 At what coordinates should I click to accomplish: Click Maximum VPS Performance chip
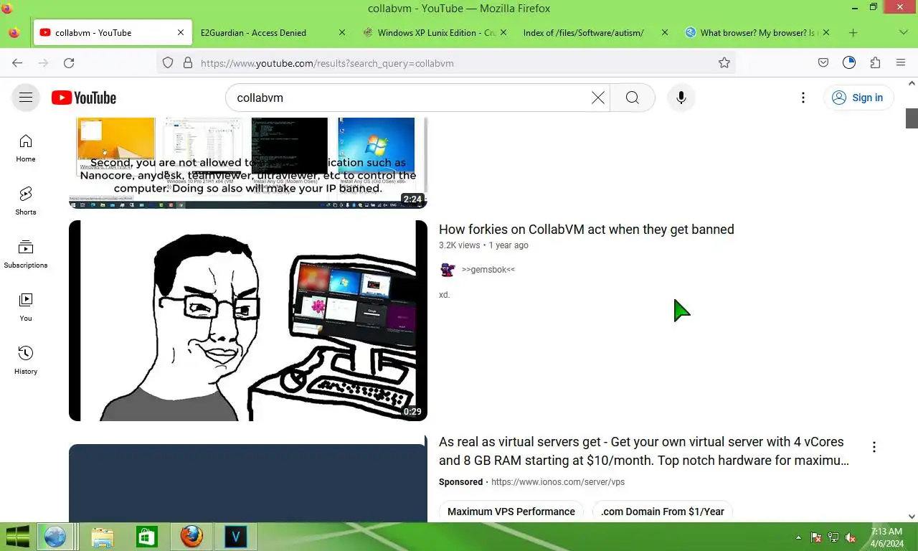tap(511, 512)
